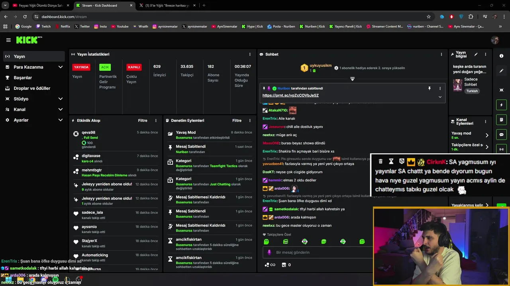The height and width of the screenshot is (286, 510).
Task: Open the profile avatar in the Kick header
Action: coord(495,40)
